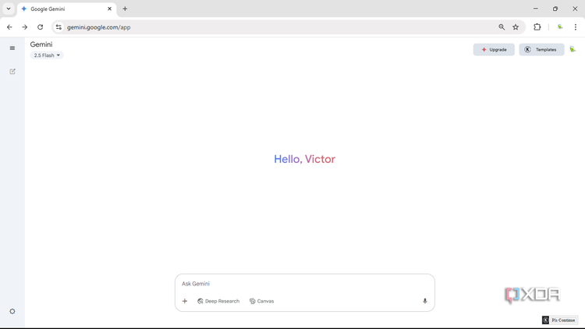Open the Templates button

(541, 50)
